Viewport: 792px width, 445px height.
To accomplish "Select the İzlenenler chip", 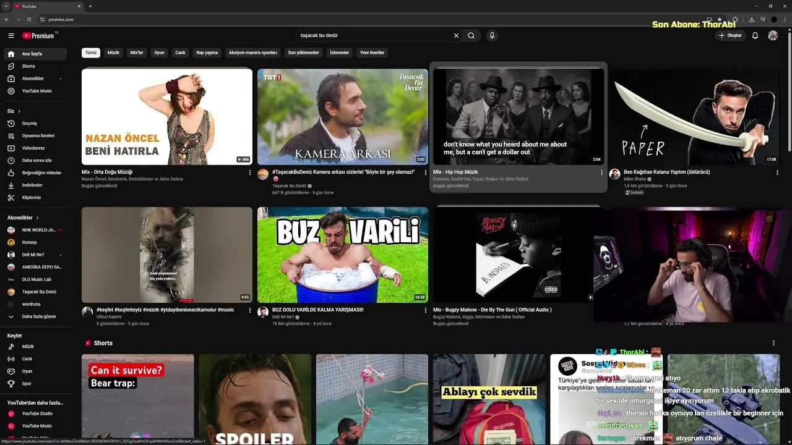I will [x=339, y=53].
